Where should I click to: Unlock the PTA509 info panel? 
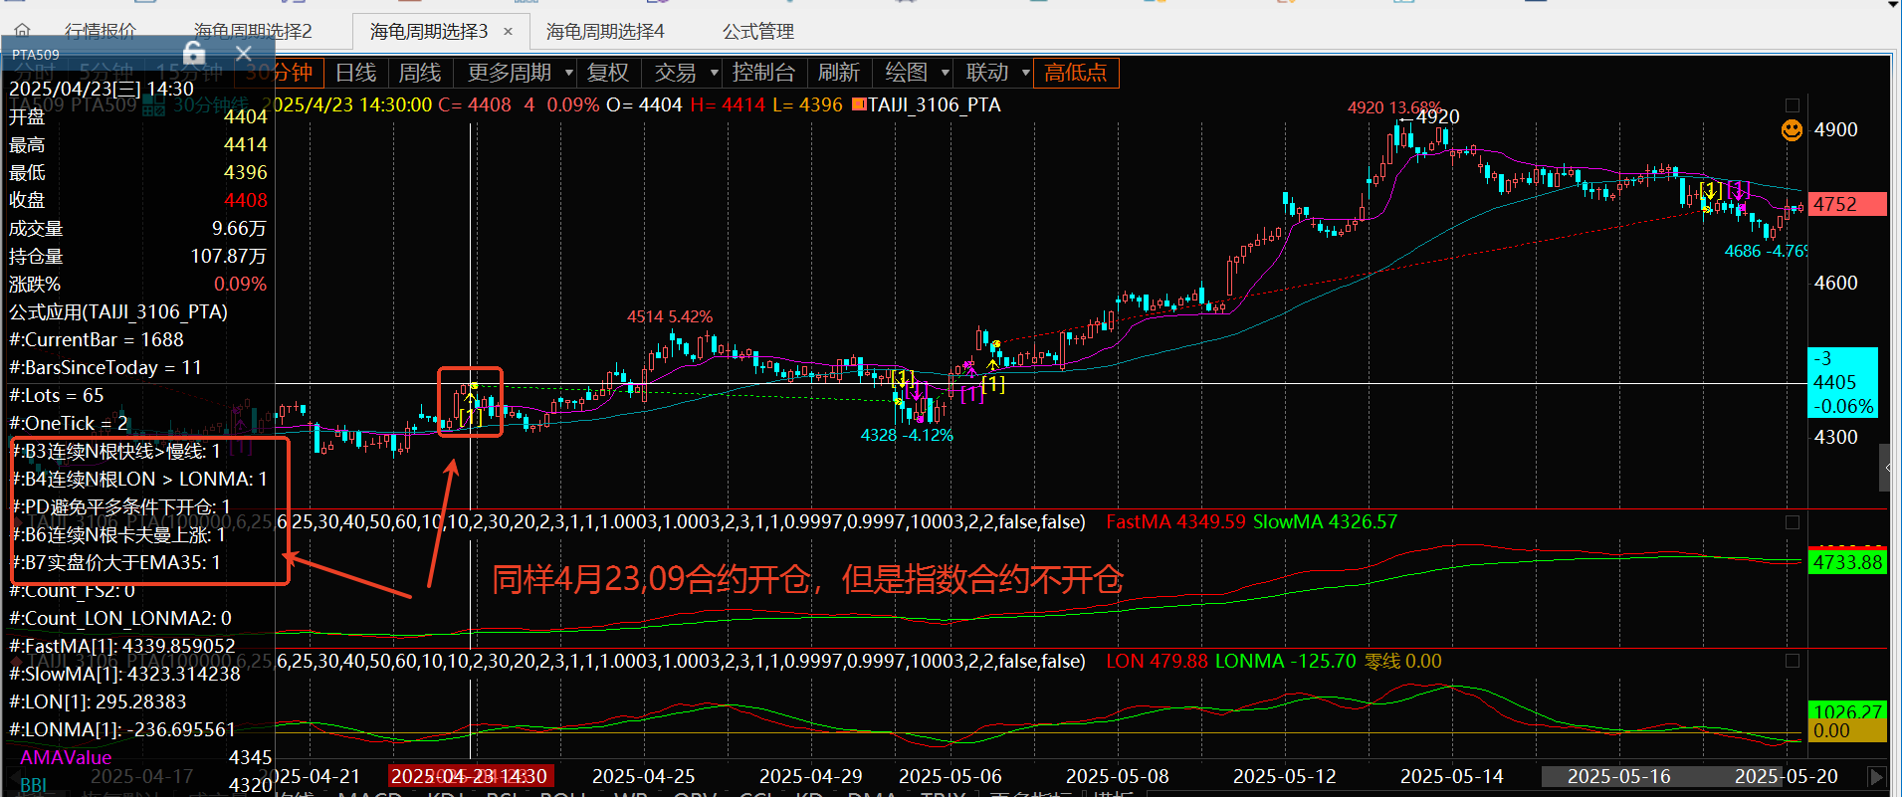click(194, 53)
